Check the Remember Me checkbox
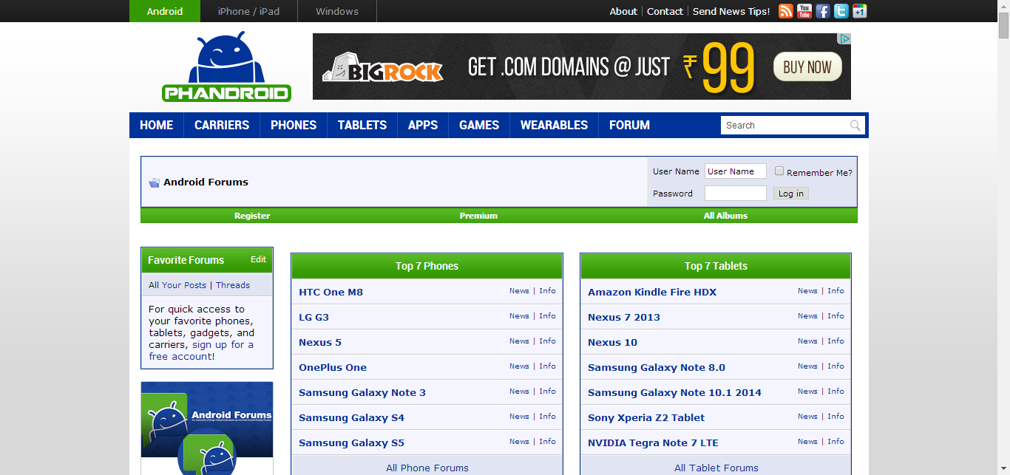Viewport: 1010px width, 475px height. tap(779, 171)
